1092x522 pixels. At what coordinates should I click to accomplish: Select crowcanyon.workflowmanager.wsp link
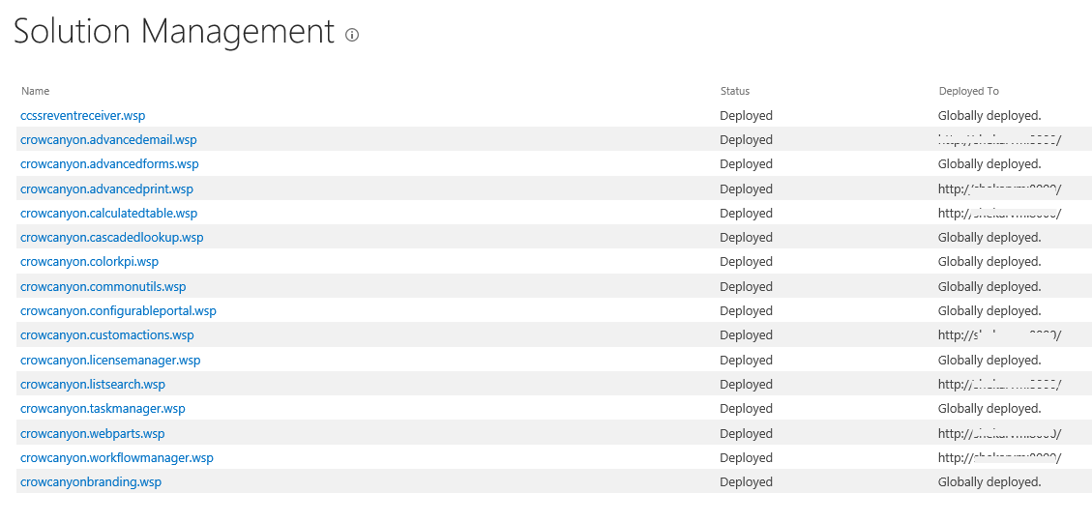pyautogui.click(x=117, y=457)
